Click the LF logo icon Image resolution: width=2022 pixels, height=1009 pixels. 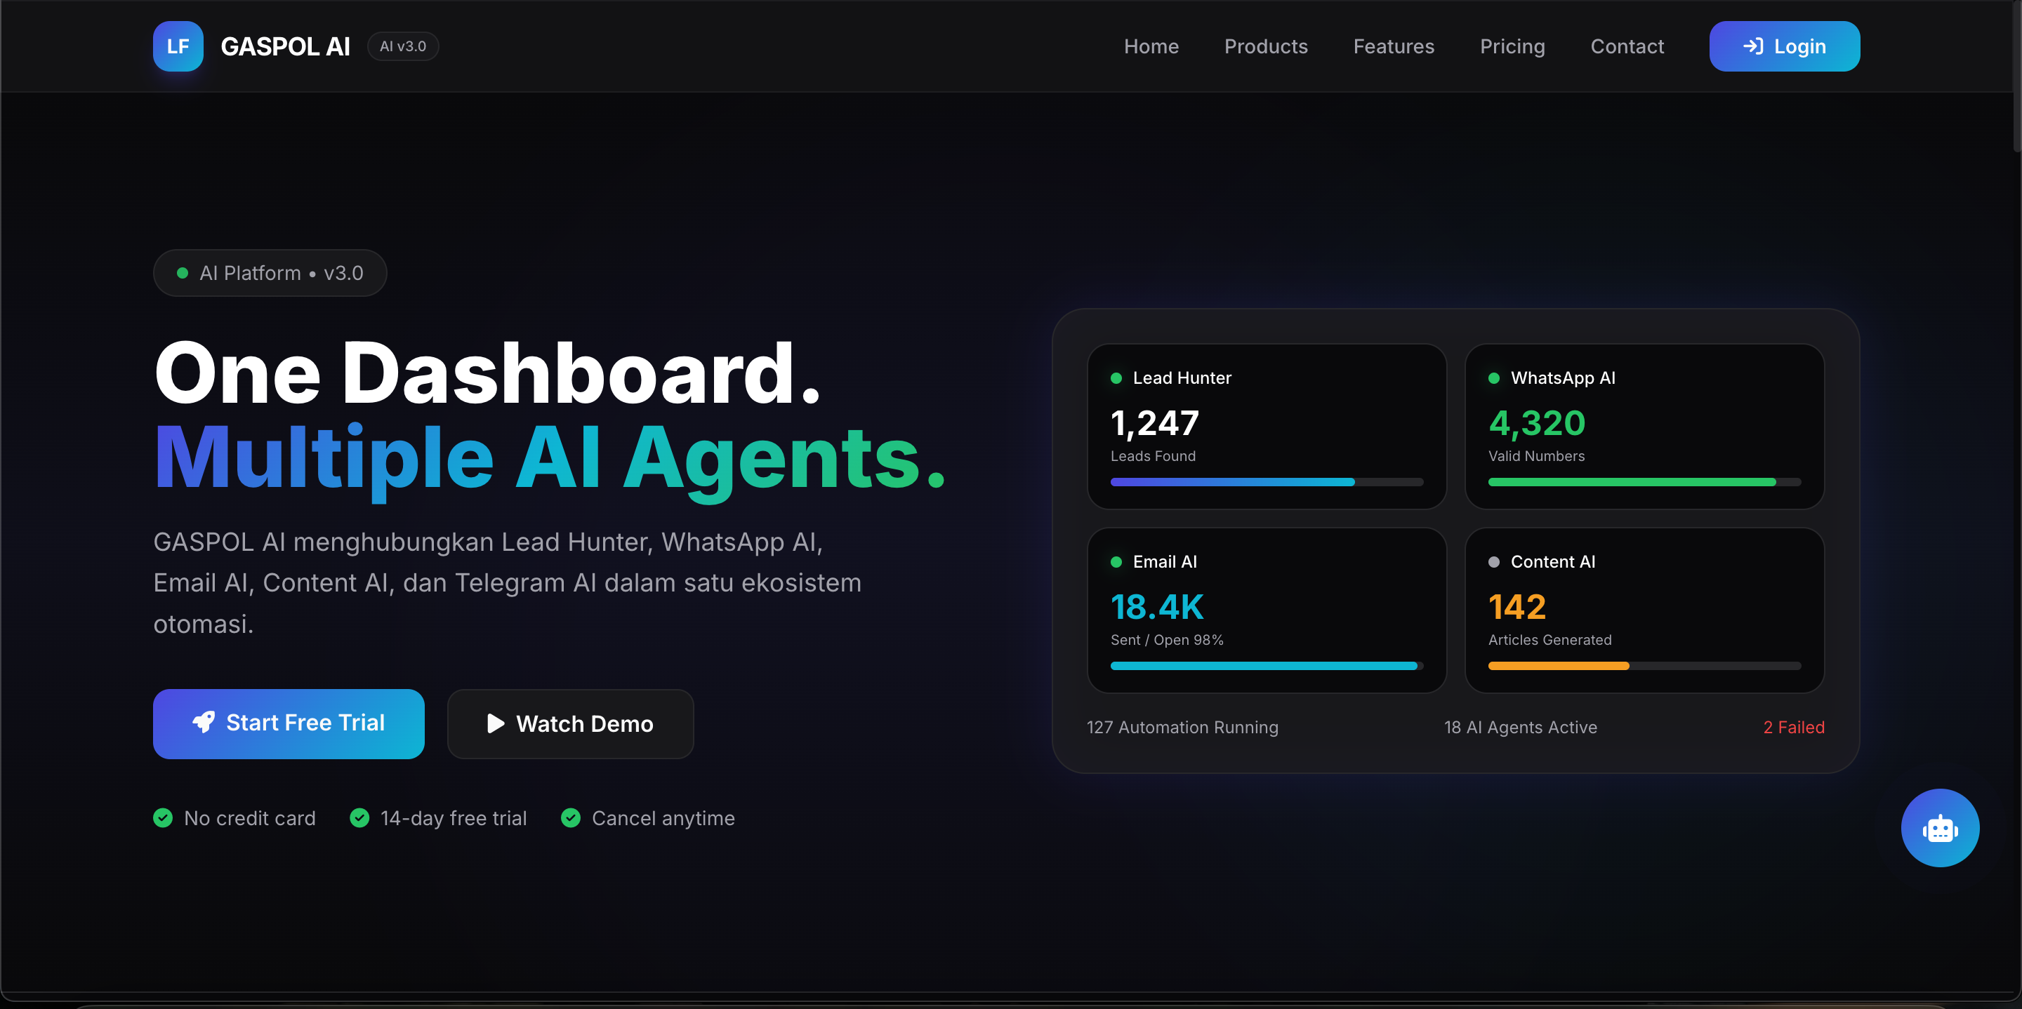coord(178,46)
